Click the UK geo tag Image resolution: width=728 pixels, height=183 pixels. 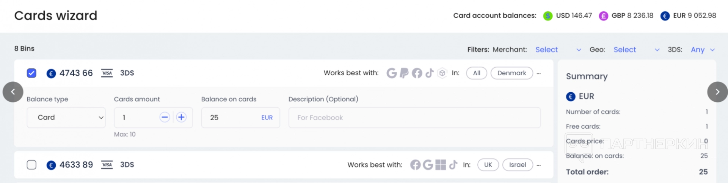point(488,165)
